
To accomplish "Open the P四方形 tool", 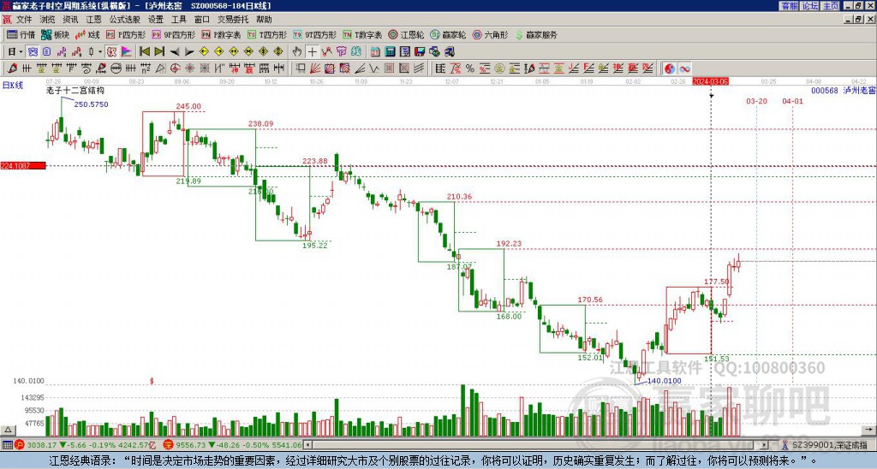I will pos(126,34).
